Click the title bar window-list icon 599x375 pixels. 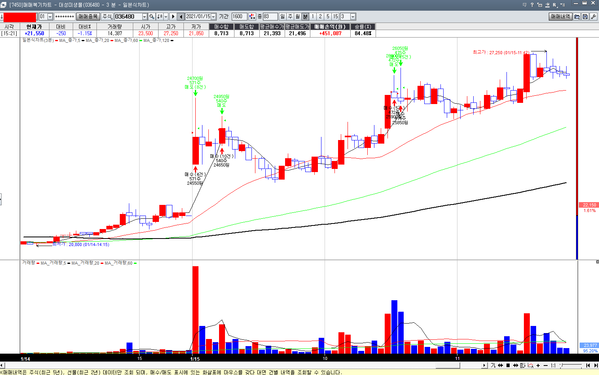coord(540,5)
